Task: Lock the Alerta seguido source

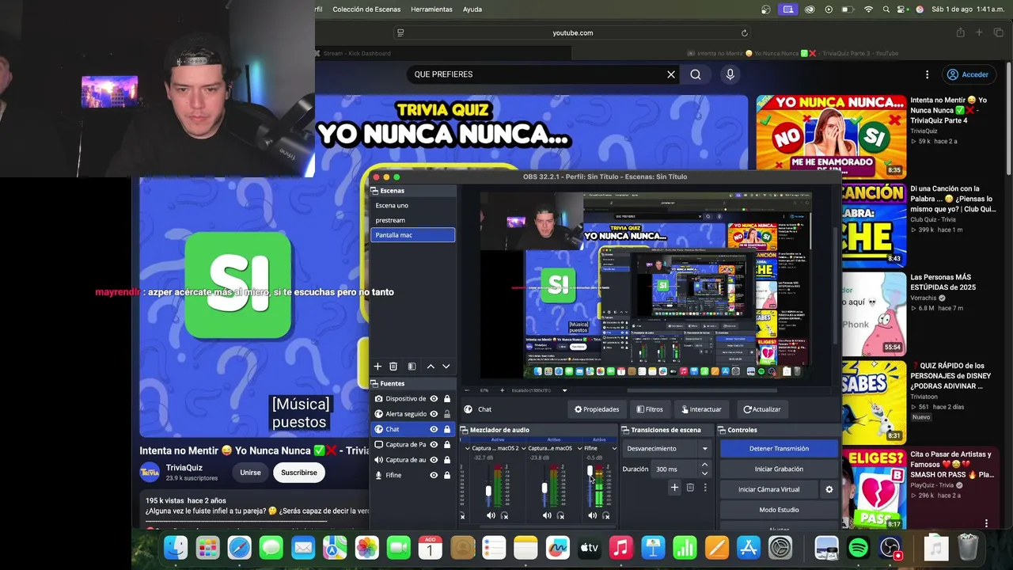Action: coord(447,413)
